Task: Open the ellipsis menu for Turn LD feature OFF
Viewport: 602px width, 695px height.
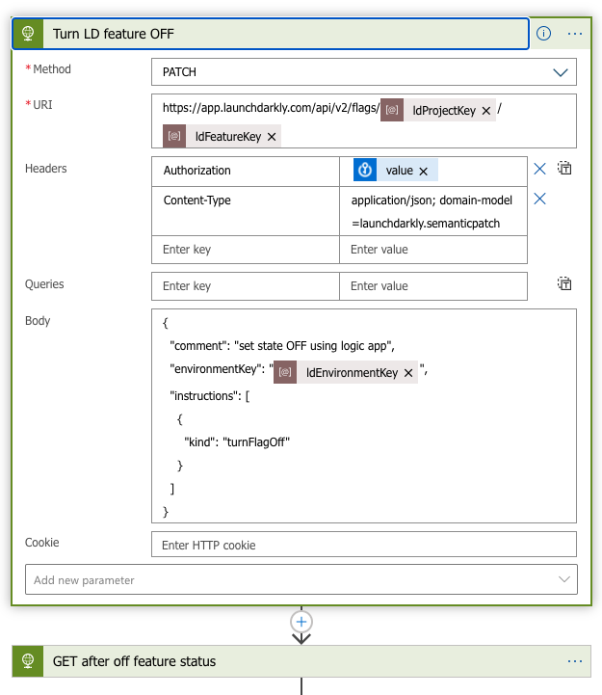Action: coord(574,34)
